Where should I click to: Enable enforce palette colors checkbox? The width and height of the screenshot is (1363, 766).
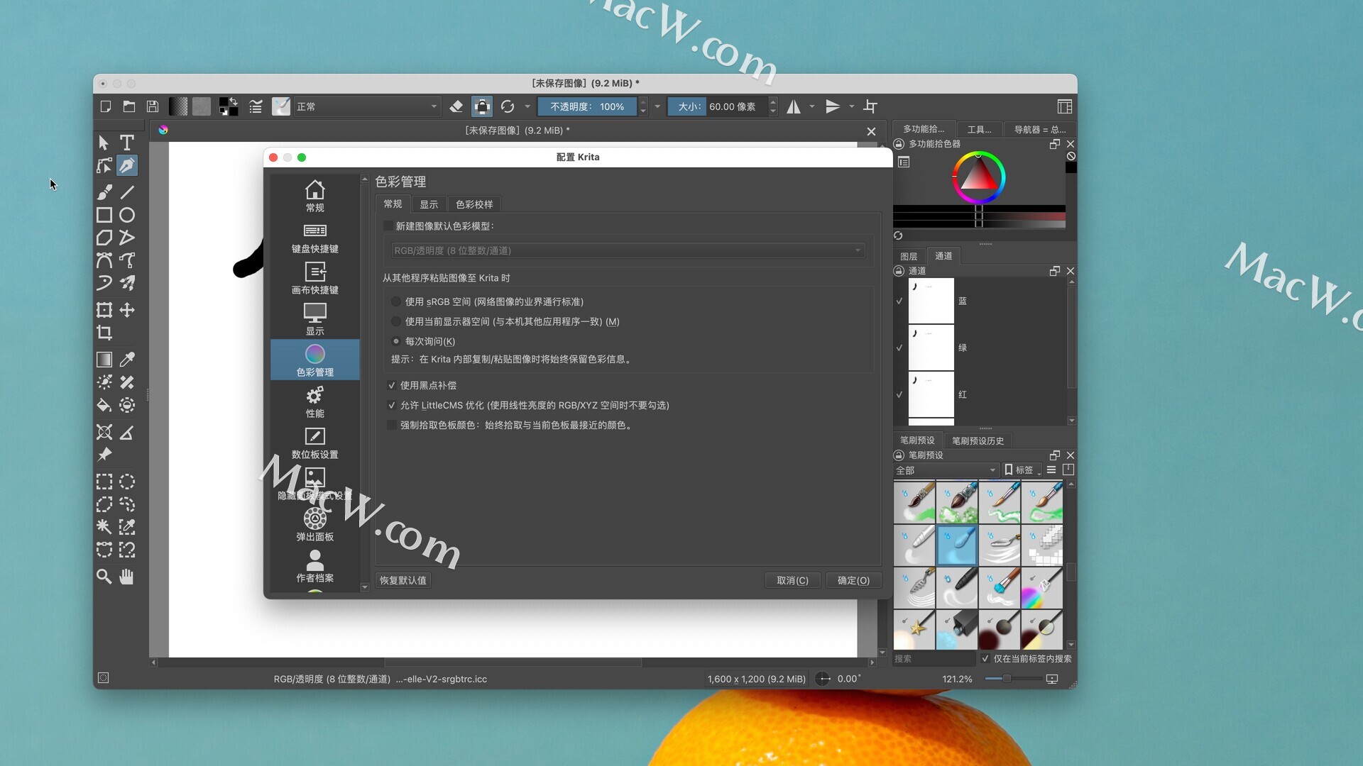click(x=392, y=425)
